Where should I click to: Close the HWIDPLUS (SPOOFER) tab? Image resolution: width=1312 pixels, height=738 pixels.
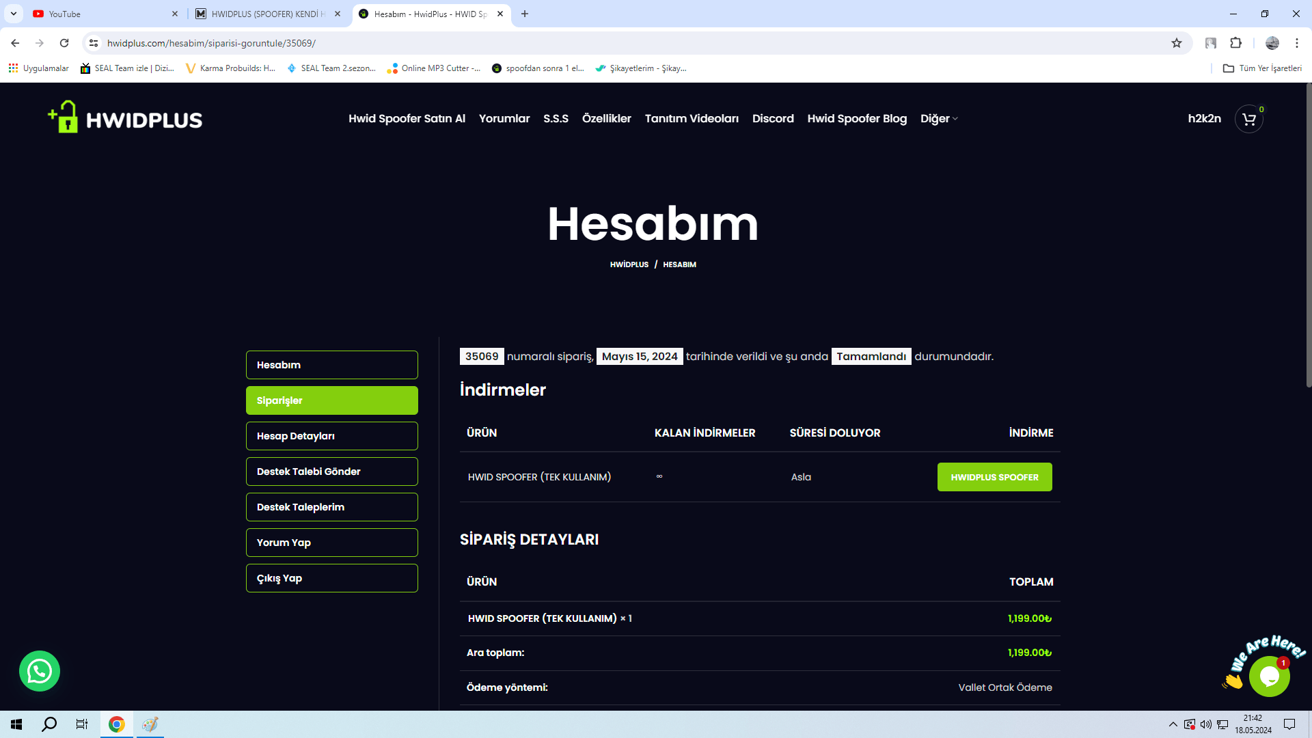(338, 14)
